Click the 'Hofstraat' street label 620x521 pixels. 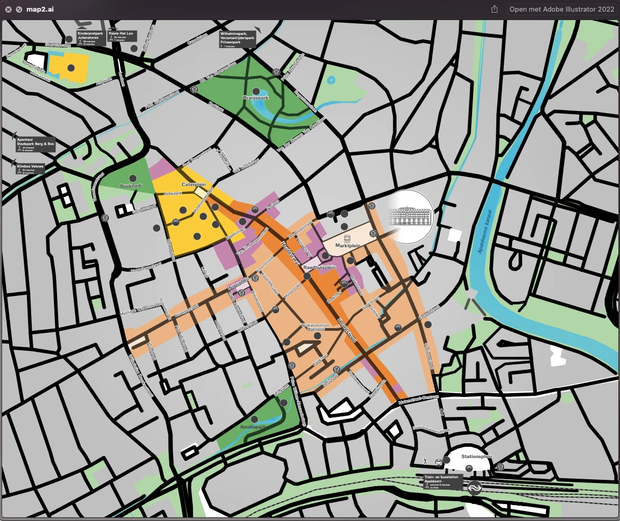tap(330, 380)
